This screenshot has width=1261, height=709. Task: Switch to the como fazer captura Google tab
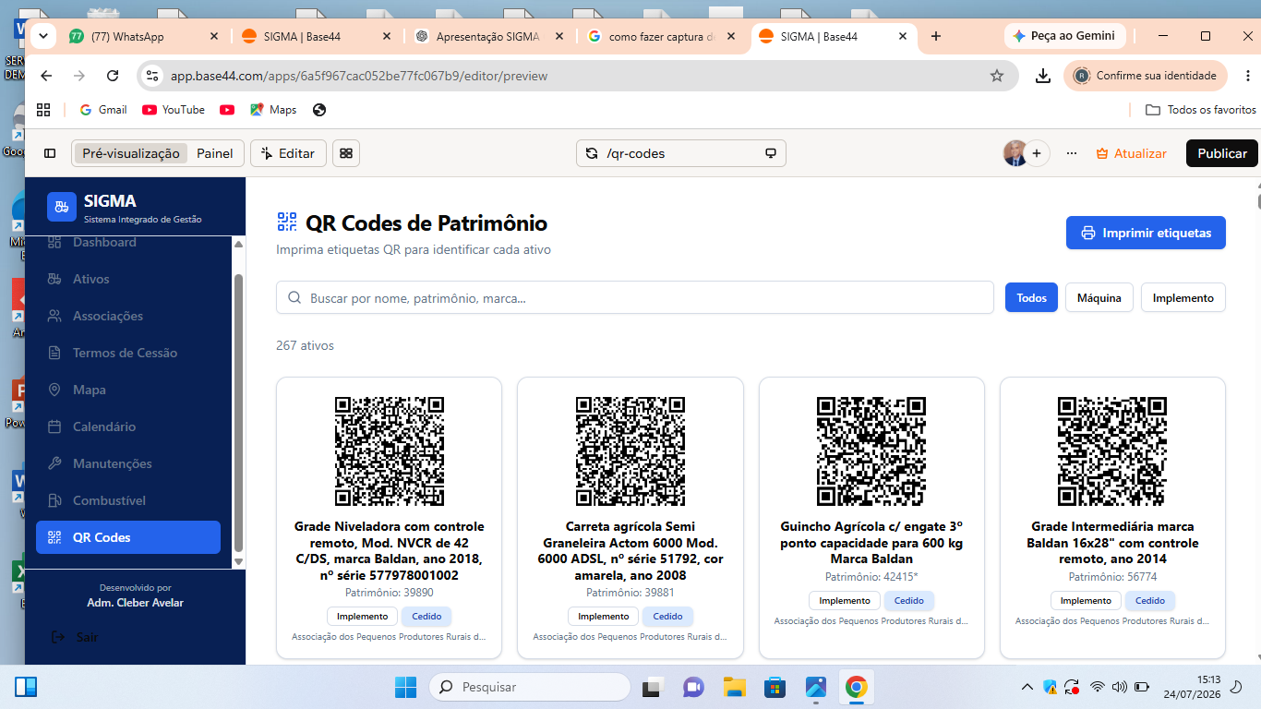pyautogui.click(x=662, y=36)
